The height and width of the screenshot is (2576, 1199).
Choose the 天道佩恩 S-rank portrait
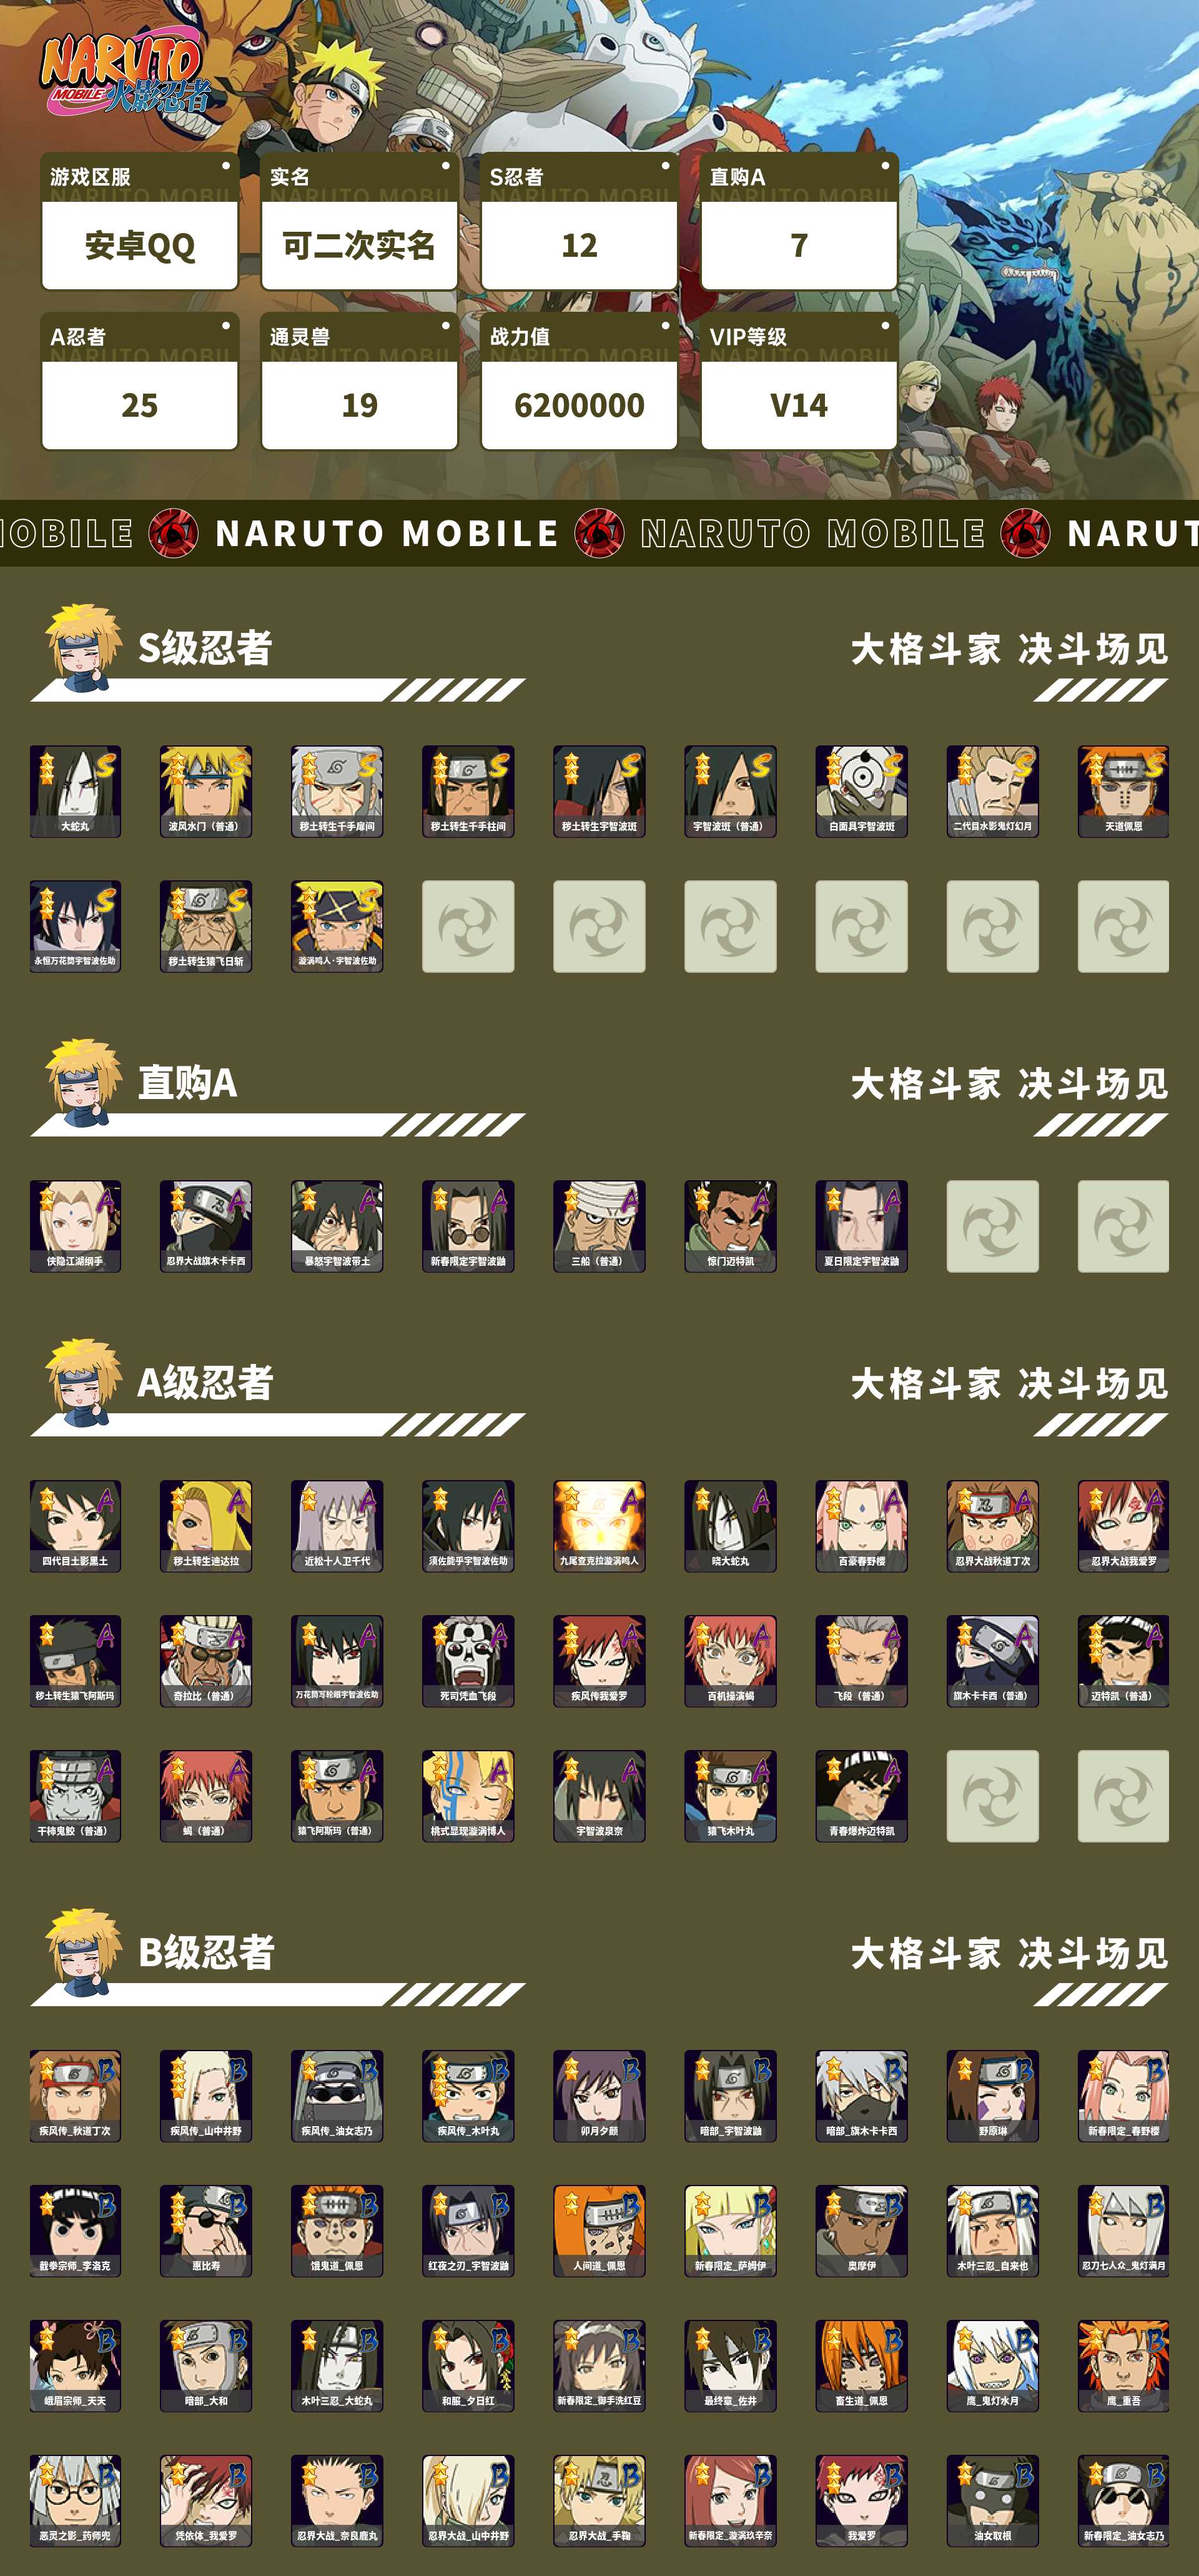click(x=1123, y=791)
